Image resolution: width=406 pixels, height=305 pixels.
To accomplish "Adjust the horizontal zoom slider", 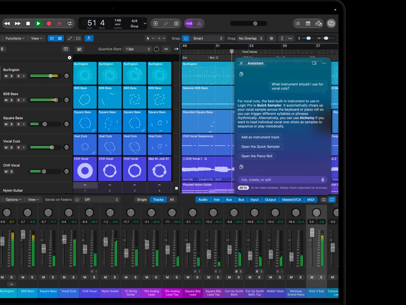I will (326, 39).
